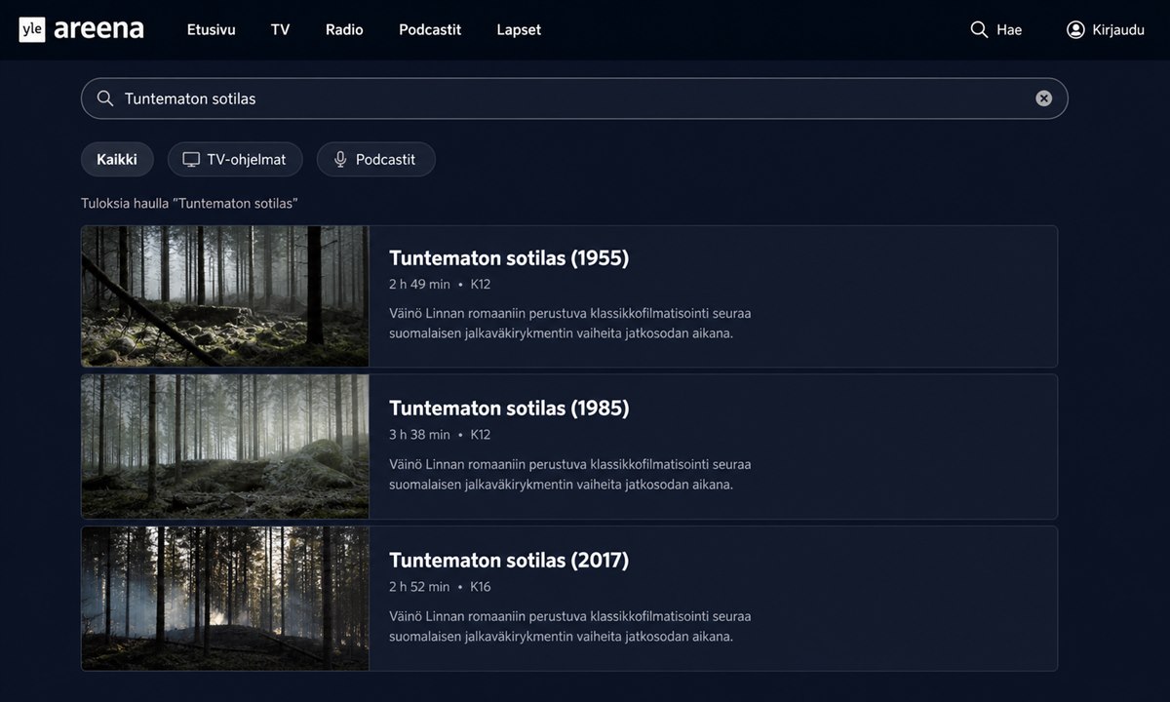Open the Tuntematon sotilas (1985) title
Screen dimensions: 1170x702
coord(509,408)
